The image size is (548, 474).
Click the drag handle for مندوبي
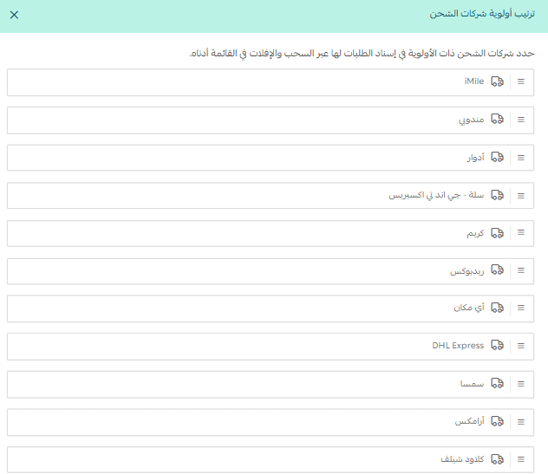521,120
